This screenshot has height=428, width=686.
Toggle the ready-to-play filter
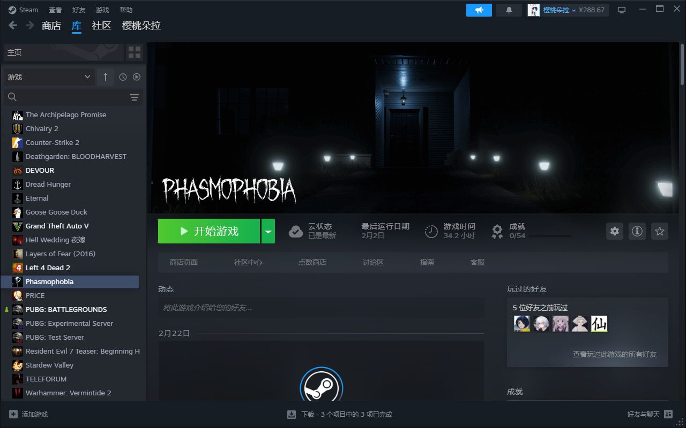(x=137, y=77)
